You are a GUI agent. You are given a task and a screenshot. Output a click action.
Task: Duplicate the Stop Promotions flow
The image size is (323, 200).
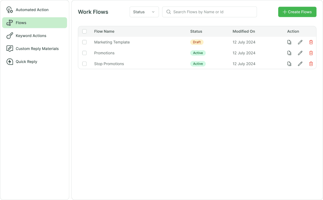tap(289, 64)
